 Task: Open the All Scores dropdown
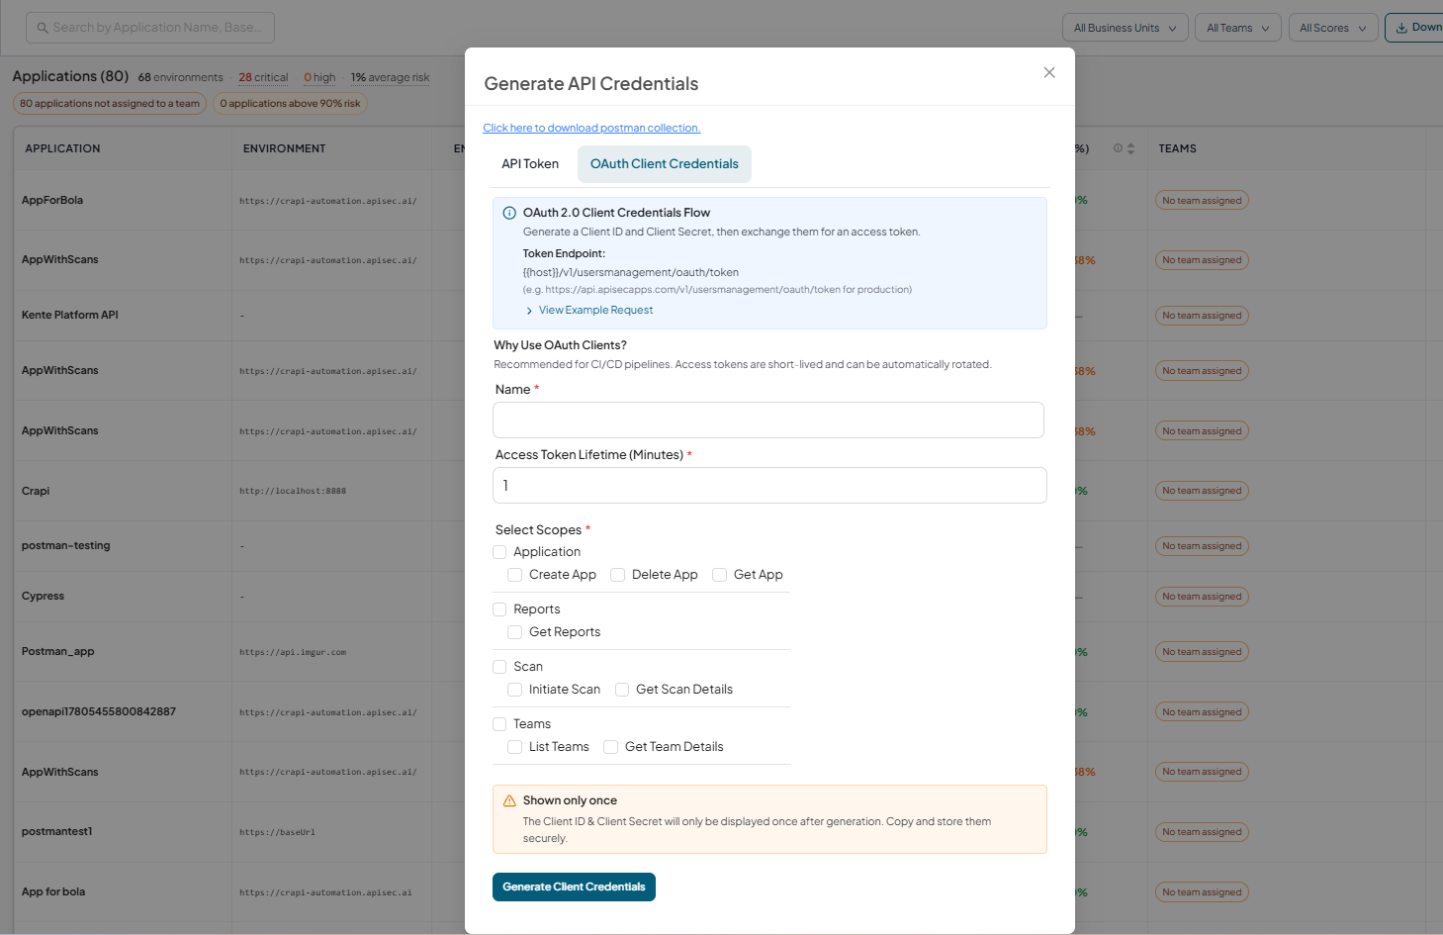point(1332,28)
